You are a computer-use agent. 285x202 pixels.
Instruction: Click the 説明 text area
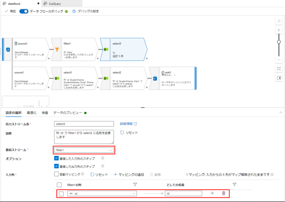click(84, 137)
